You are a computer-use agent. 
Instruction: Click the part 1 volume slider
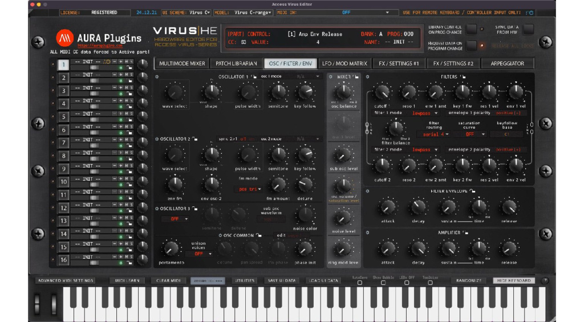(x=94, y=68)
